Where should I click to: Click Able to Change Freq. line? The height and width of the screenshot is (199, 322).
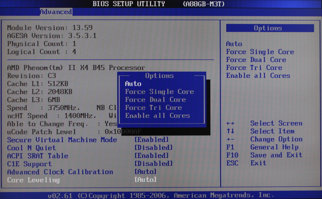pyautogui.click(x=62, y=124)
